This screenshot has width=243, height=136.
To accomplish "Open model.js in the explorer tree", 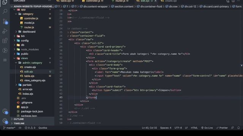I will coord(29,23).
